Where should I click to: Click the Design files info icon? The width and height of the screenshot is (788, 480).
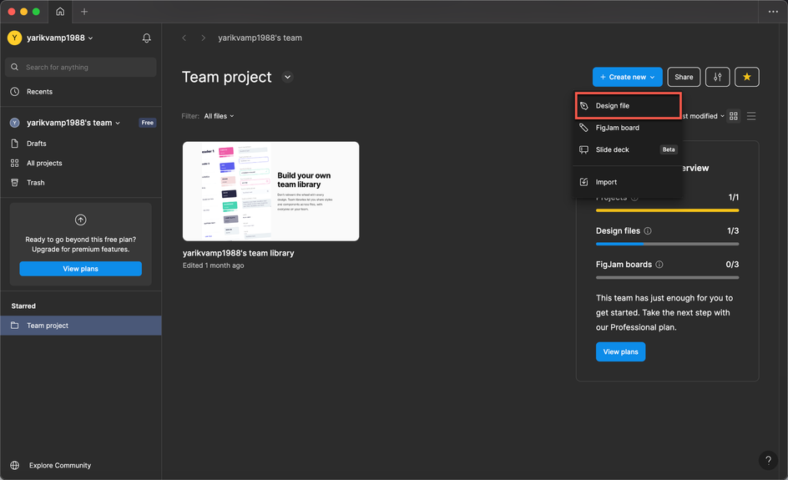(x=648, y=231)
